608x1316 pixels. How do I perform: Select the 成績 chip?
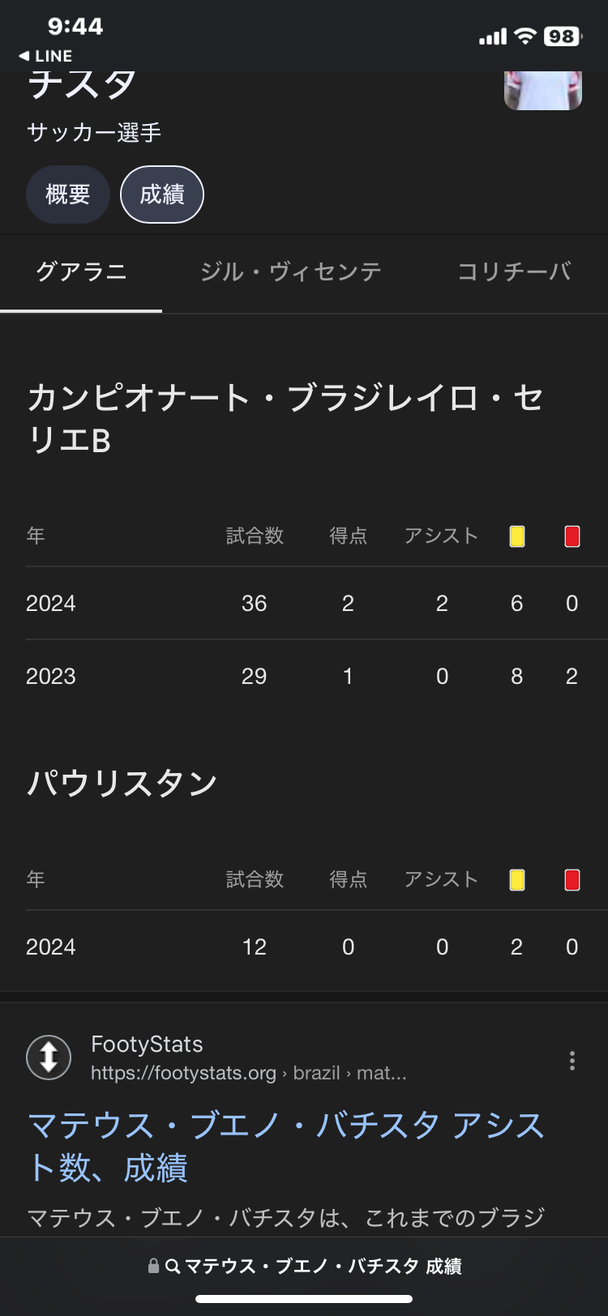tap(162, 194)
